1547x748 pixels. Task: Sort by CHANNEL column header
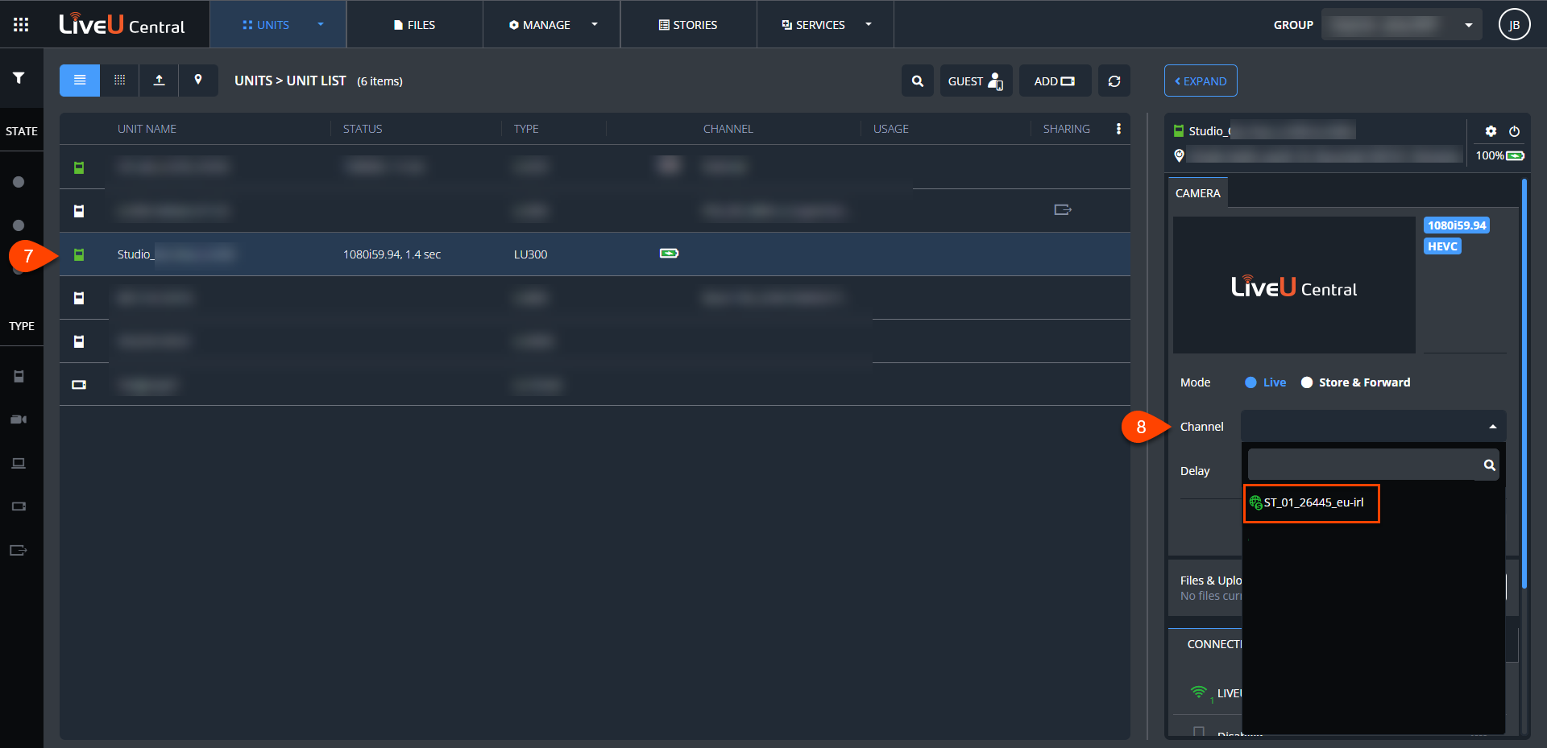(x=728, y=129)
